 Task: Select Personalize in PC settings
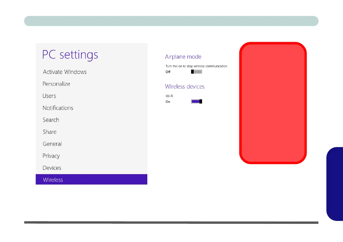[56, 84]
